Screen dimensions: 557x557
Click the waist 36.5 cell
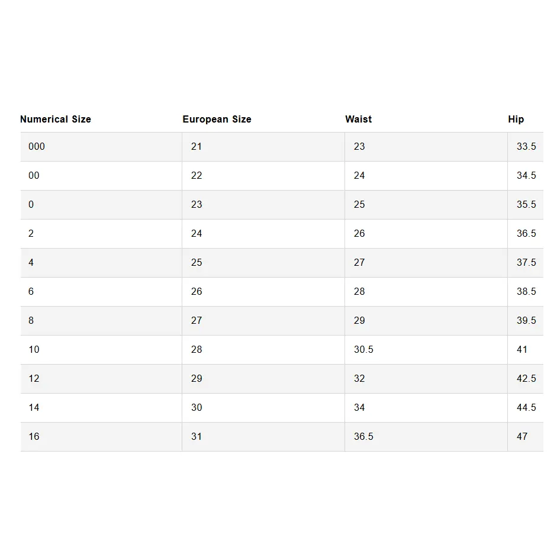point(363,436)
